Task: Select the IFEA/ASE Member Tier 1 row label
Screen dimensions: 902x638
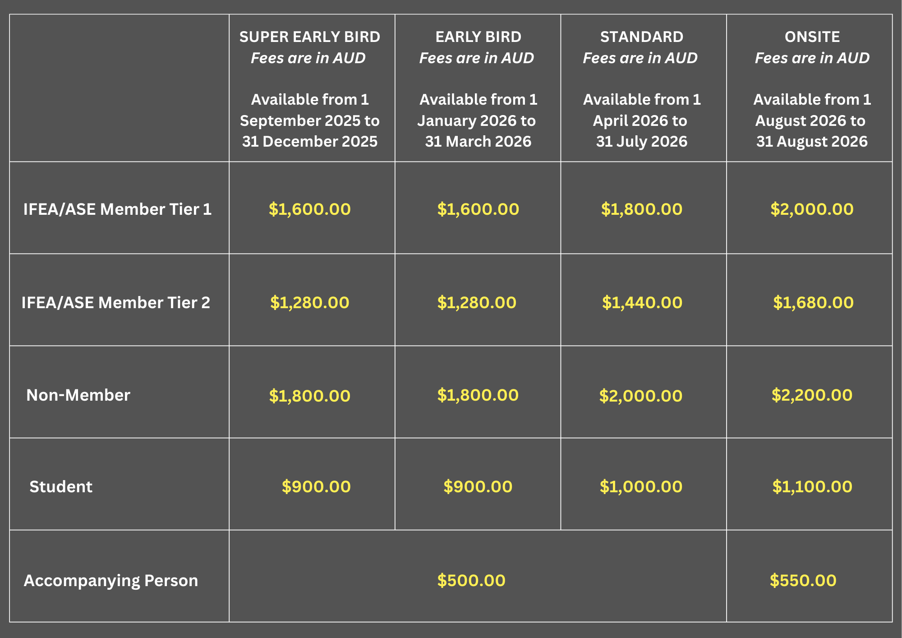Action: (x=117, y=209)
